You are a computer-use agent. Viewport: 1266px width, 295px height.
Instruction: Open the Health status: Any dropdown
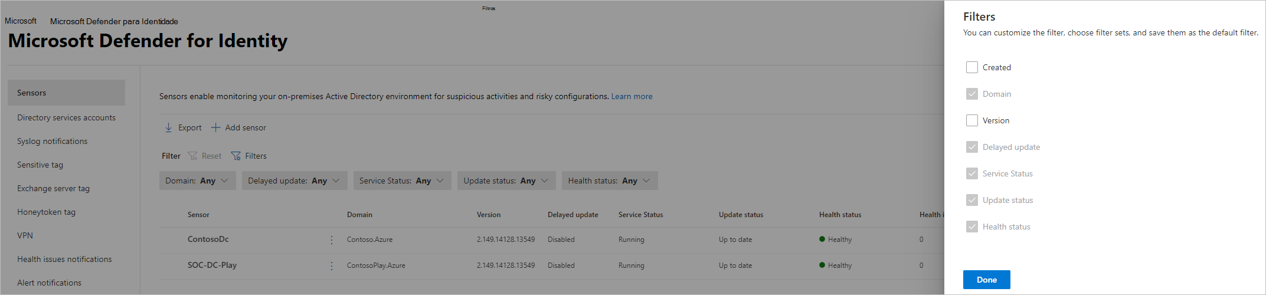[x=610, y=181]
